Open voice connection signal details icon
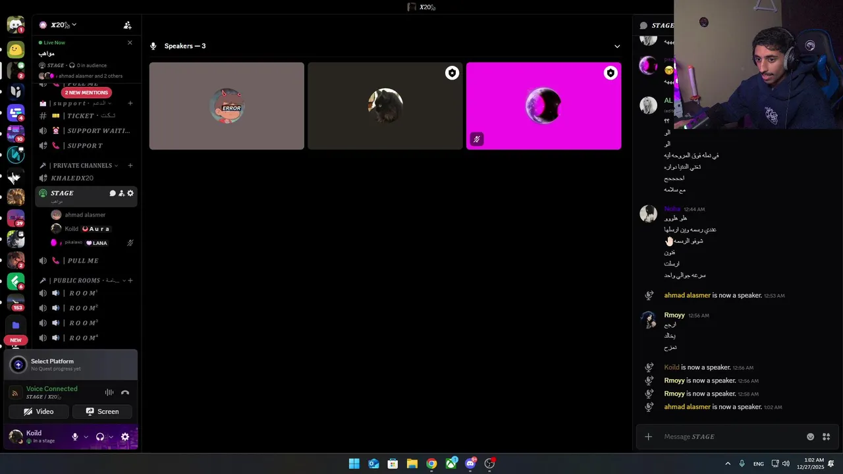Image resolution: width=843 pixels, height=474 pixels. (15, 393)
